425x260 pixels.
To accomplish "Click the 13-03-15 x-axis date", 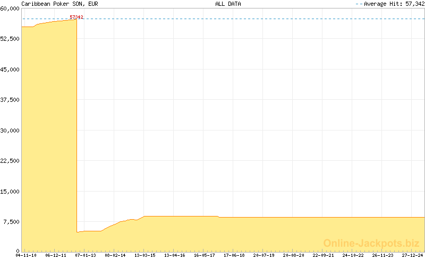I will click(145, 255).
